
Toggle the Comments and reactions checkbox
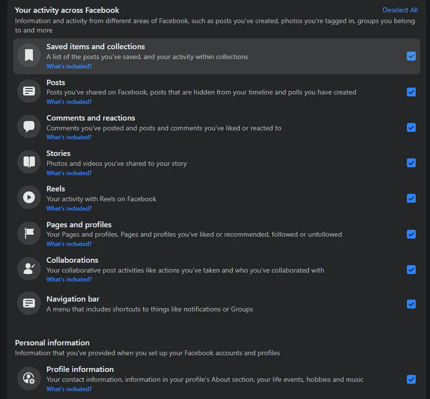coord(411,127)
